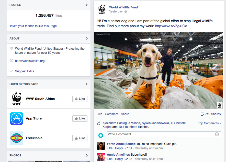Open the Photos section header
The height and width of the screenshot is (162, 226).
tap(49, 155)
